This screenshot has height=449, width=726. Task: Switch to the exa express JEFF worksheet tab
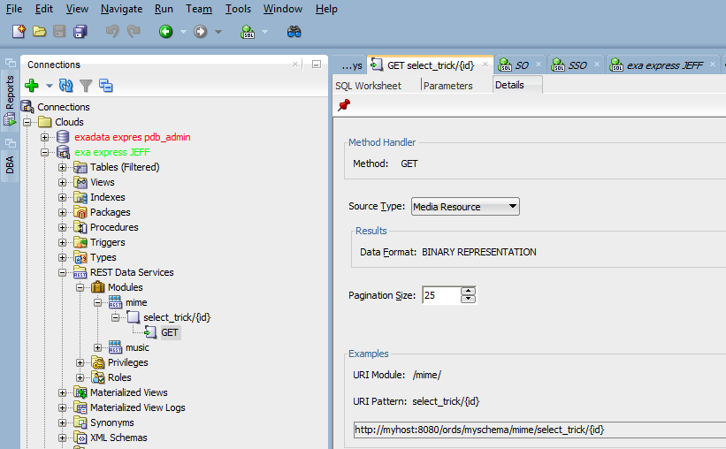click(663, 65)
